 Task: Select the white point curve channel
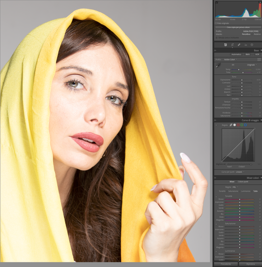click(x=235, y=125)
